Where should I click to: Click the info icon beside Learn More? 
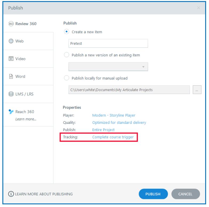pyautogui.click(x=11, y=194)
